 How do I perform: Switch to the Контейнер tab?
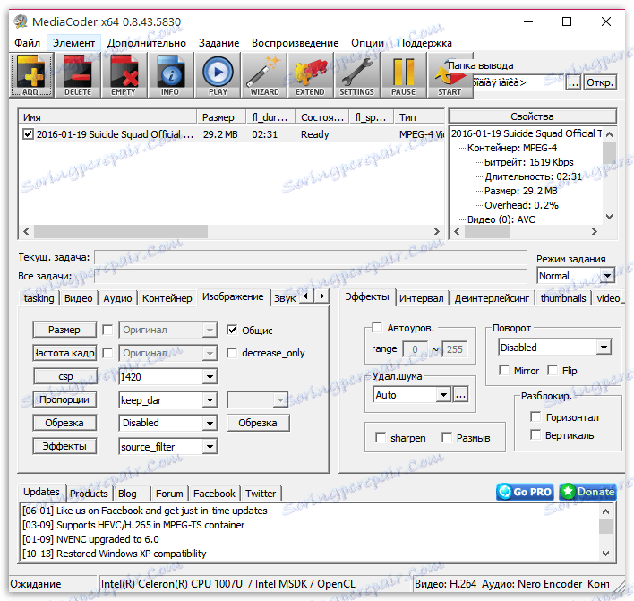[x=167, y=298]
